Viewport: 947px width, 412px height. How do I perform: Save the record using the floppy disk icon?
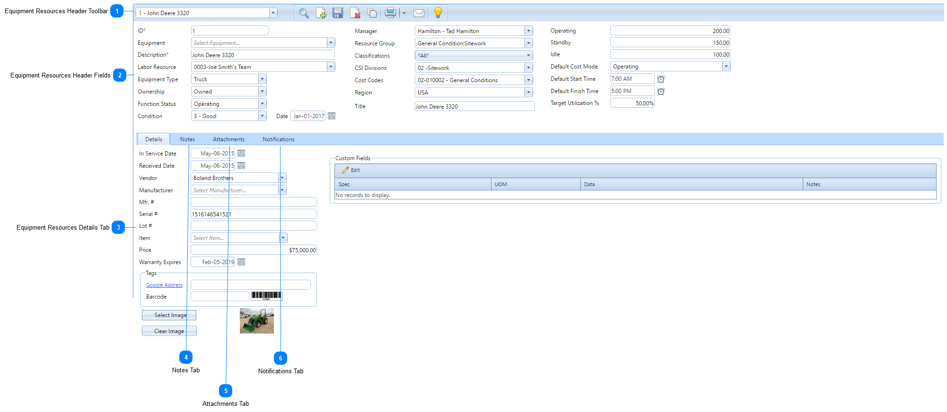click(x=338, y=13)
